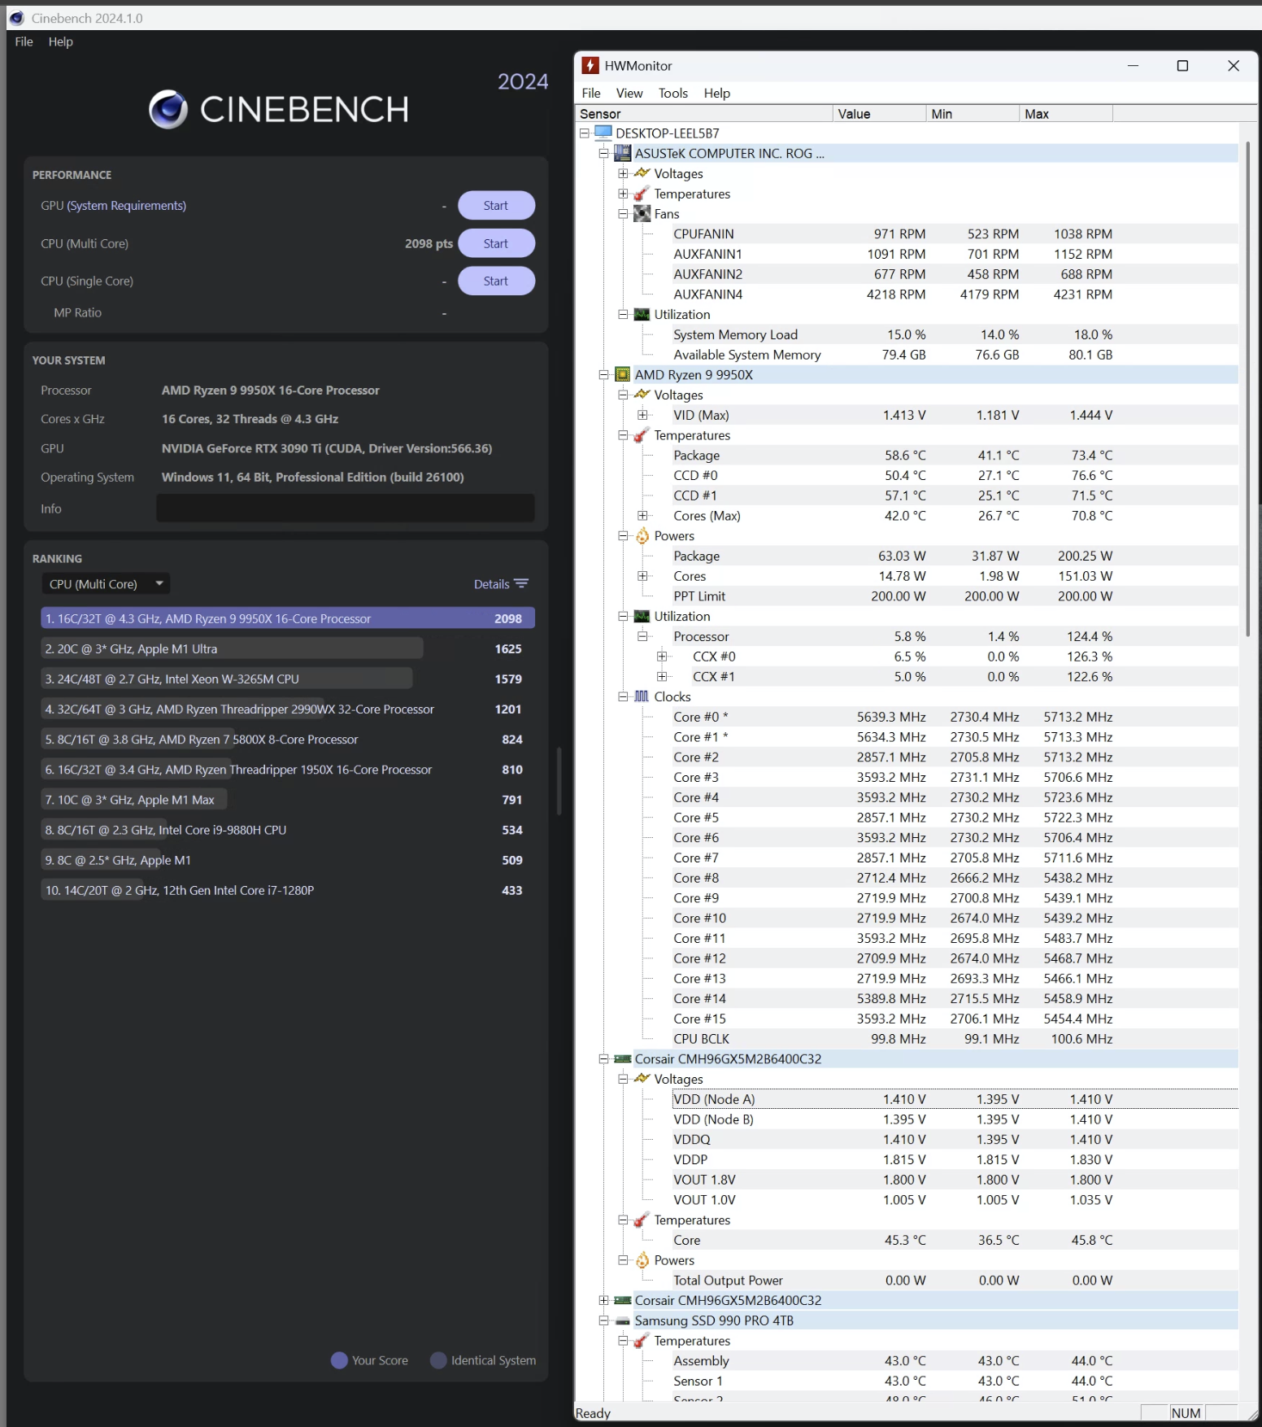1262x1427 pixels.
Task: Click the Sensor column header
Action: pyautogui.click(x=704, y=114)
